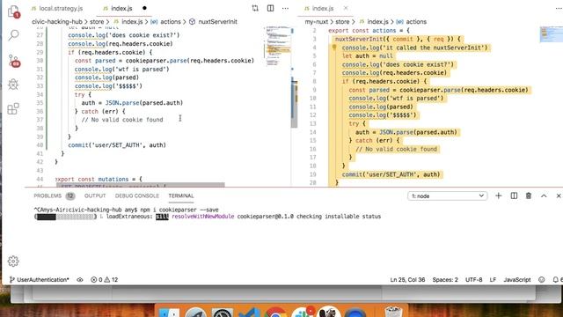
Task: Open errors and warnings count in status bar
Action: pos(105,280)
